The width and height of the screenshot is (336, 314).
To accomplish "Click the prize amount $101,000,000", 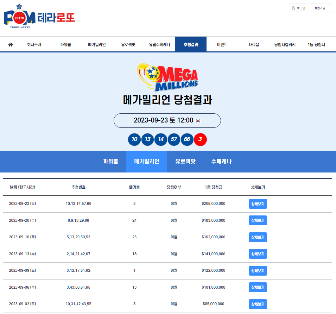I will (x=214, y=287).
